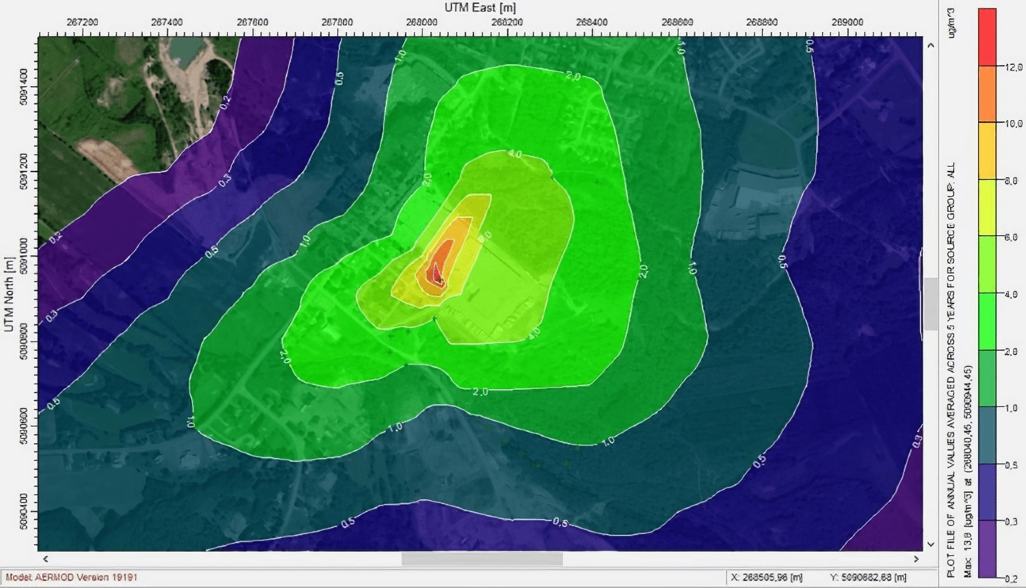Select the purple 0.2–0.3 legend swatch

(987, 549)
